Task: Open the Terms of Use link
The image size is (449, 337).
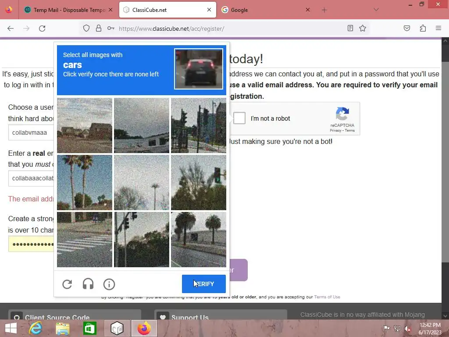Action: 327,297
